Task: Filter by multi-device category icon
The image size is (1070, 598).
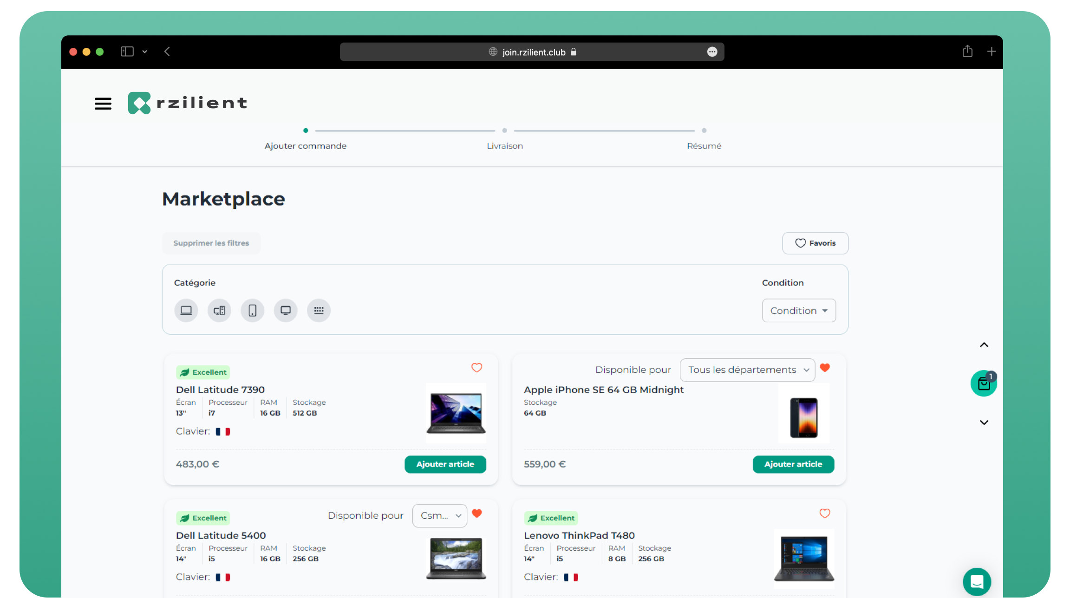Action: point(219,310)
